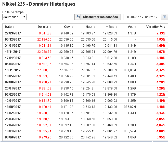The width and height of the screenshot is (168, 142).
Task: Click the low value 22.004,79
Action: (110, 52)
